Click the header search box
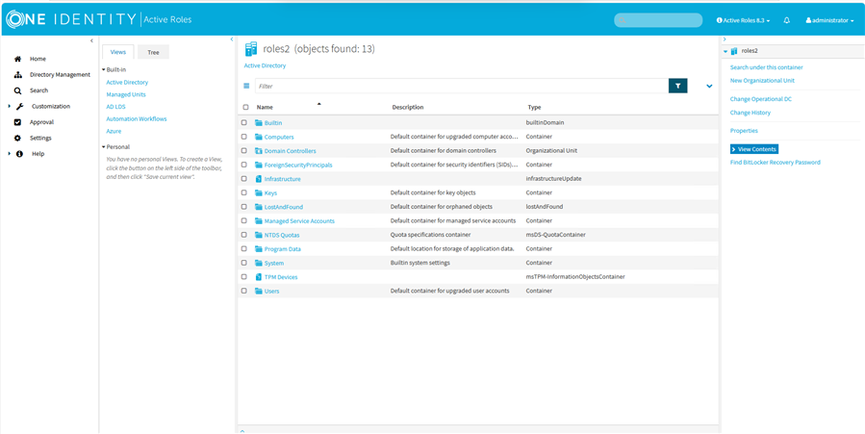 [658, 20]
